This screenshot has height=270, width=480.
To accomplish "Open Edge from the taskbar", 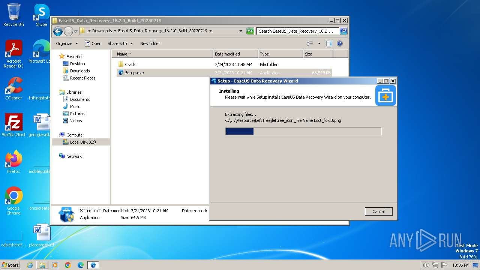I will point(81,265).
